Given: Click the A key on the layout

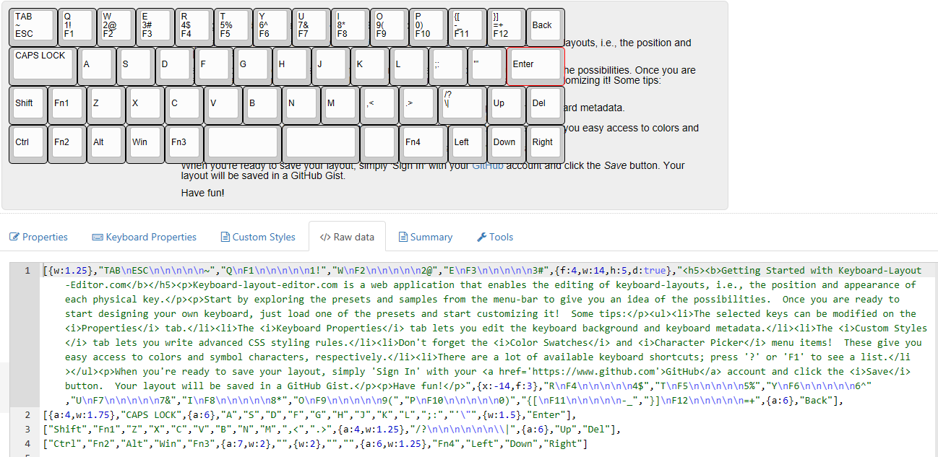Looking at the screenshot, I should point(97,66).
